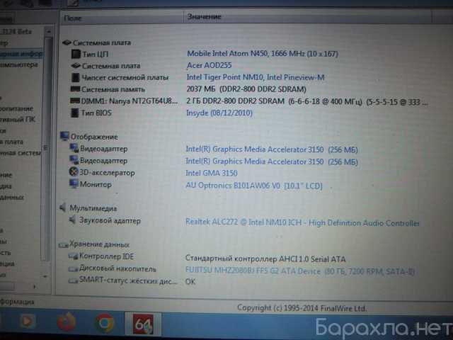Viewport: 453px width, 340px height.
Task: Select the SMART-статус жёстких дисков label
Action: [128, 280]
